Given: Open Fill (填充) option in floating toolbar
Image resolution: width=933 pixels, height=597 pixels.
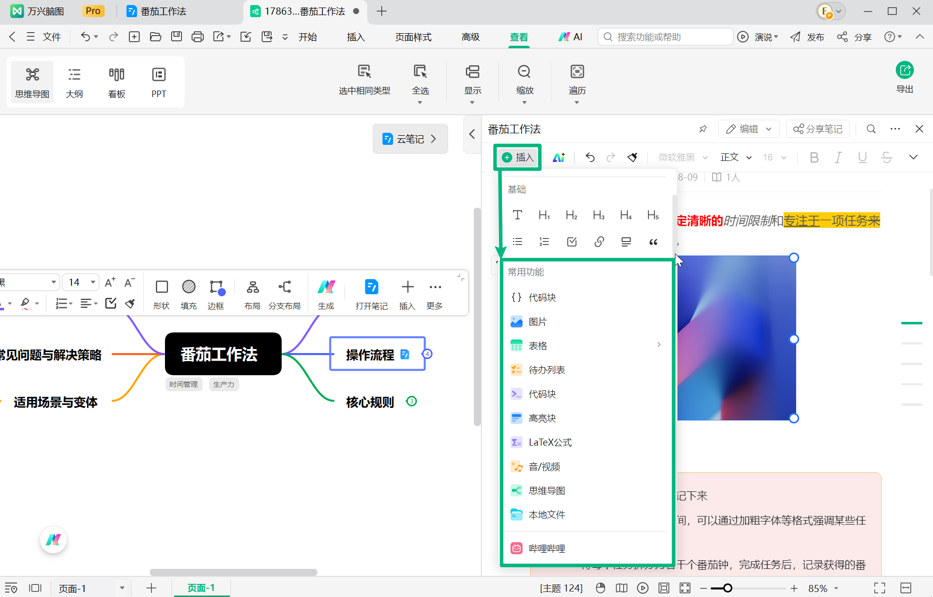Looking at the screenshot, I should coord(189,294).
